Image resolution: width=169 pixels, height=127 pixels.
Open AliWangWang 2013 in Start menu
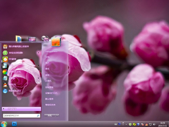point(15,91)
